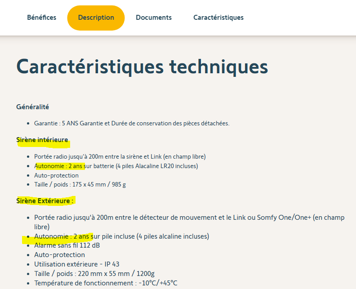This screenshot has width=356, height=289.
Task: Click the radio range line mentioning 'sirène et Link'
Action: (x=120, y=156)
